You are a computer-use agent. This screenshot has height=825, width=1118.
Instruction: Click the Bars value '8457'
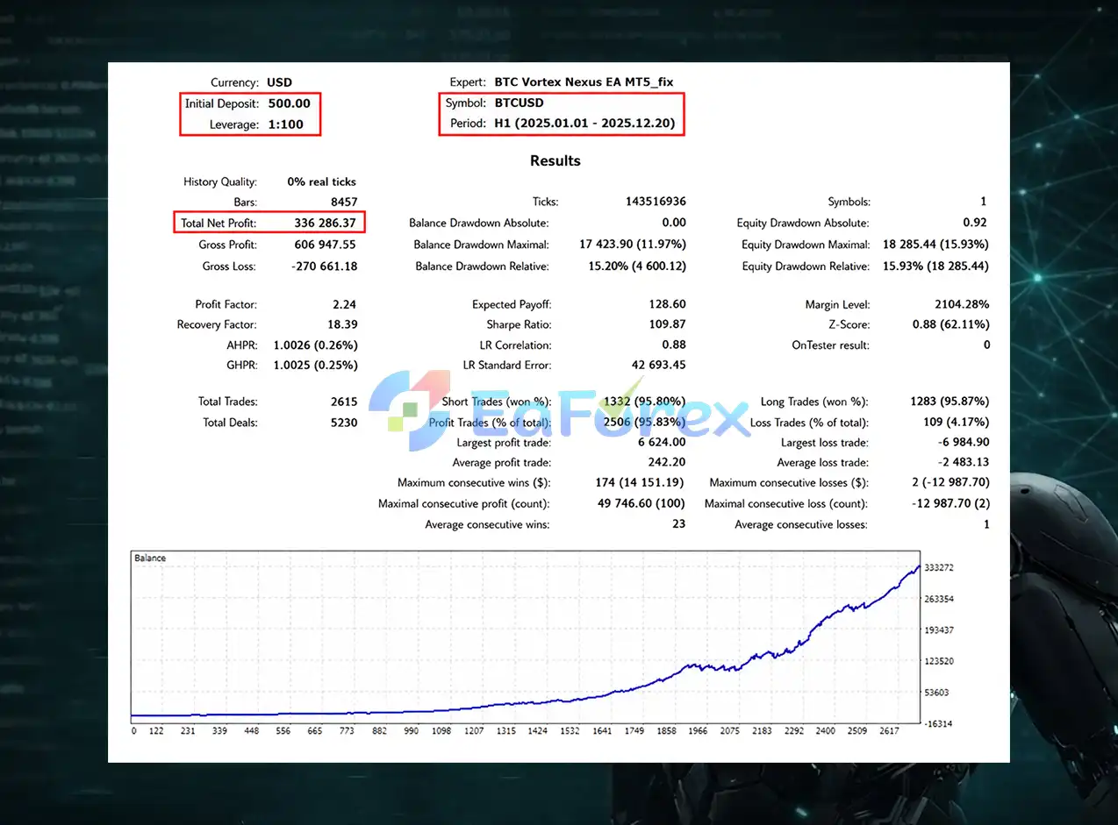[x=342, y=202]
